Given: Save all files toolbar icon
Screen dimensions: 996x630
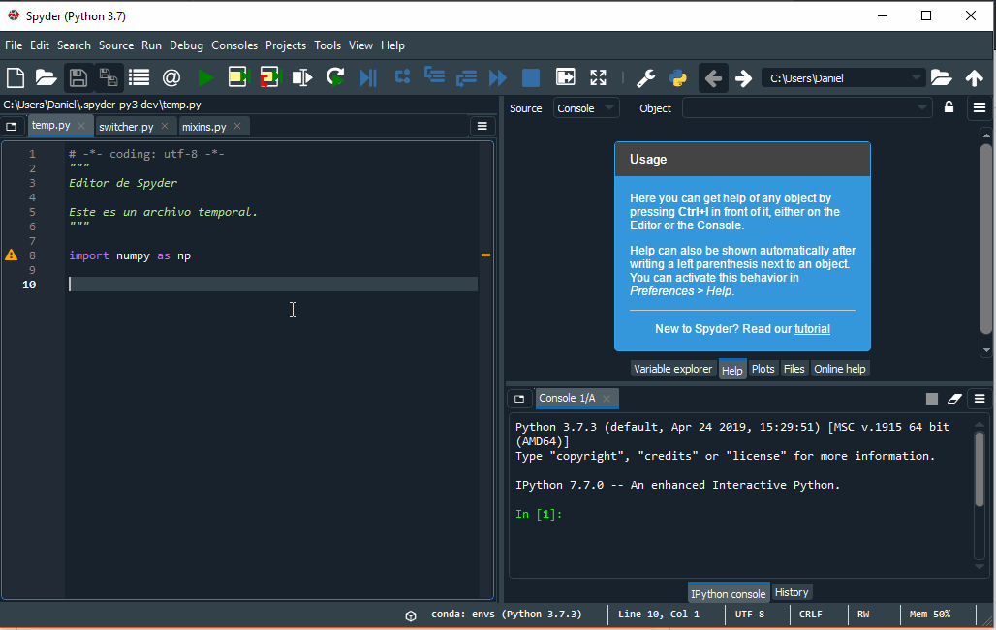Looking at the screenshot, I should [109, 78].
